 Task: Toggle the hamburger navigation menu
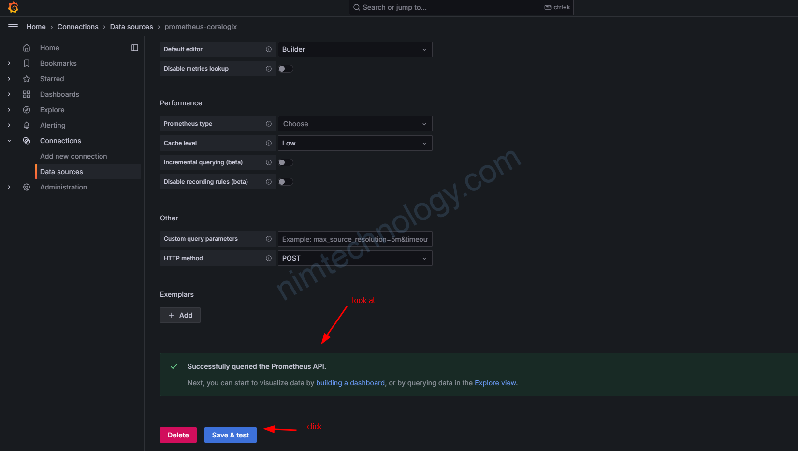(x=13, y=27)
